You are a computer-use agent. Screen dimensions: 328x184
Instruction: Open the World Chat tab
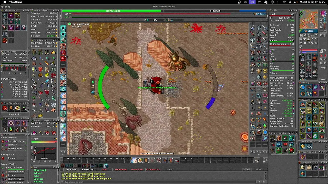pos(137,169)
